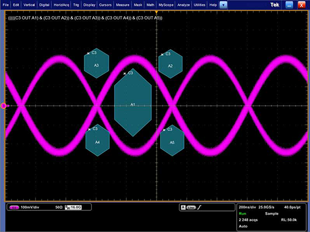The height and width of the screenshot is (232, 310).
Task: Toggle the Line trigger source badge
Action: click(x=191, y=208)
